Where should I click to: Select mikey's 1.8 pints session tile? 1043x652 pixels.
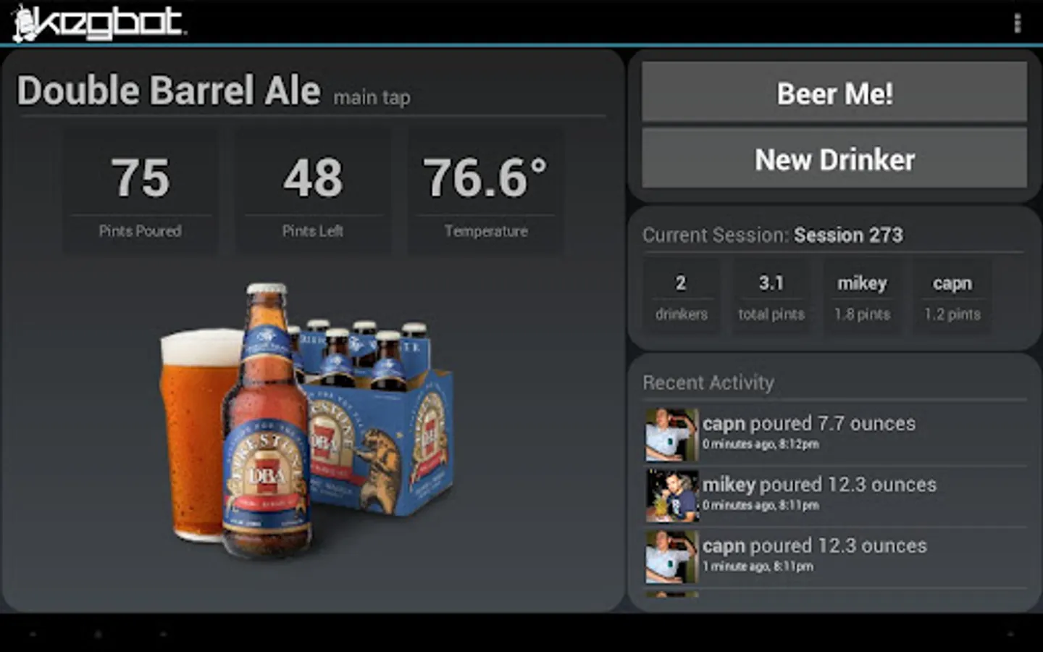pyautogui.click(x=862, y=297)
